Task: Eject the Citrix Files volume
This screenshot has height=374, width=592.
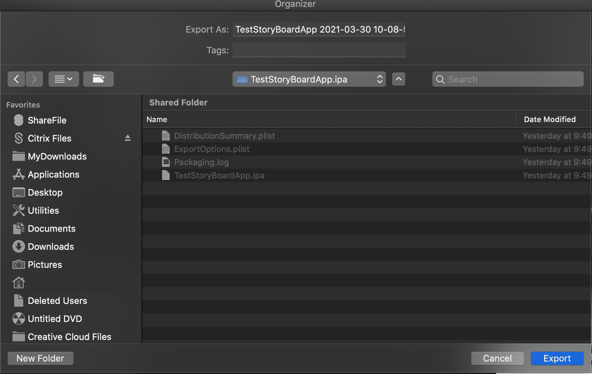Action: coord(127,138)
